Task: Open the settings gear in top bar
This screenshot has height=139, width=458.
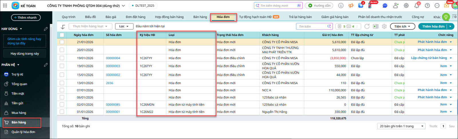Action: (x=406, y=5)
